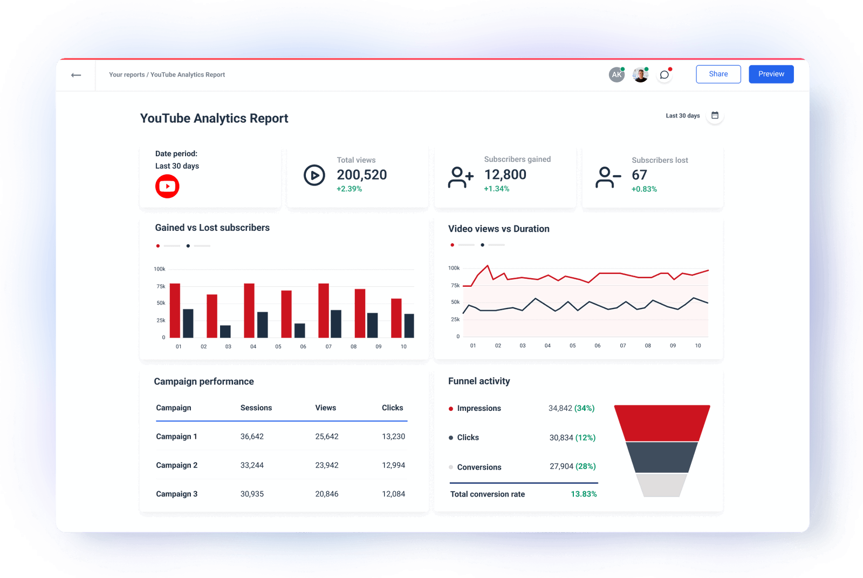The height and width of the screenshot is (578, 863).
Task: Open the comments chat bubble icon
Action: point(664,74)
